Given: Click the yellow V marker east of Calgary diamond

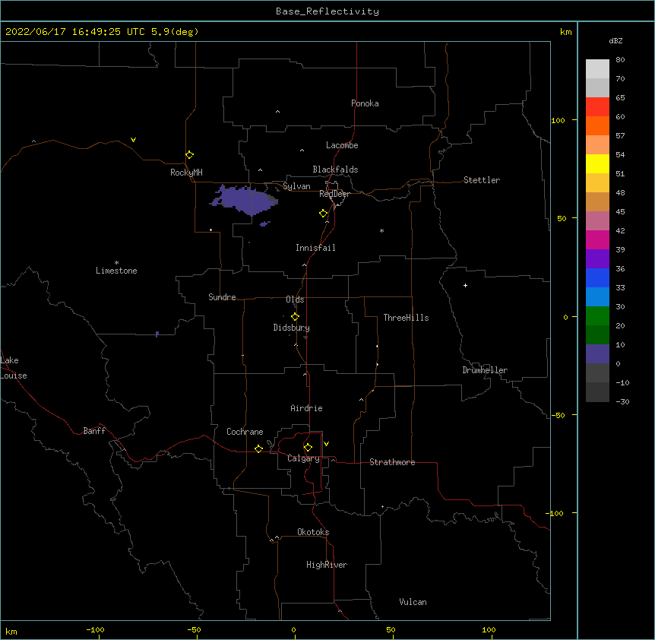Looking at the screenshot, I should pyautogui.click(x=326, y=444).
